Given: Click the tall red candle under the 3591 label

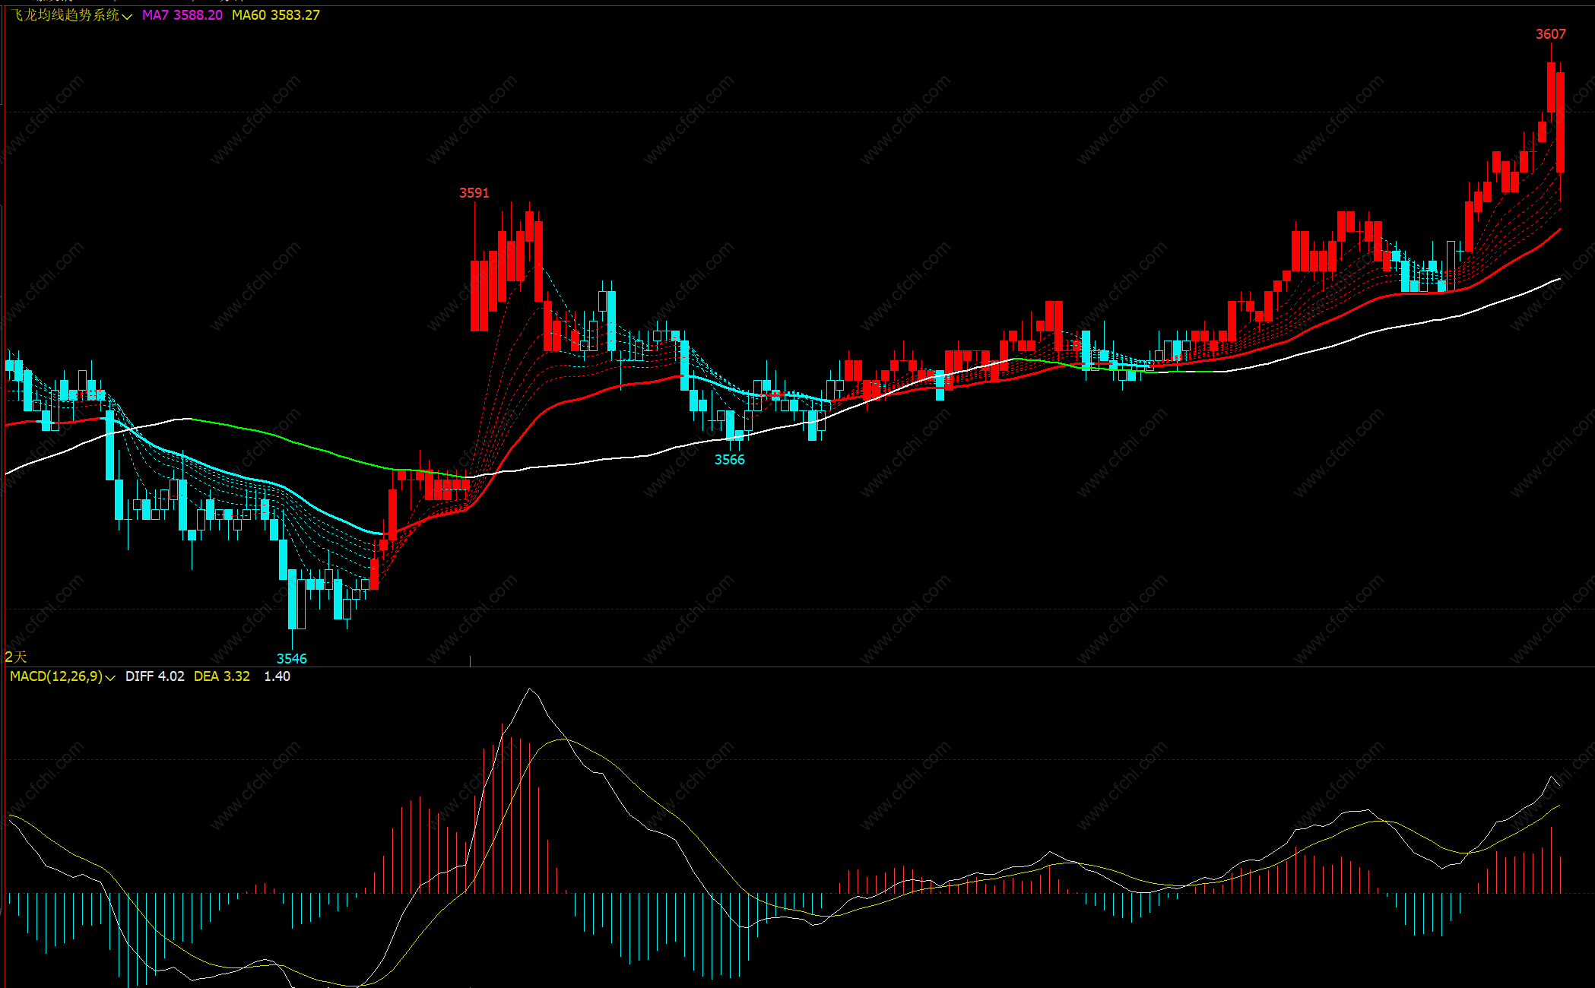Looking at the screenshot, I should point(475,295).
